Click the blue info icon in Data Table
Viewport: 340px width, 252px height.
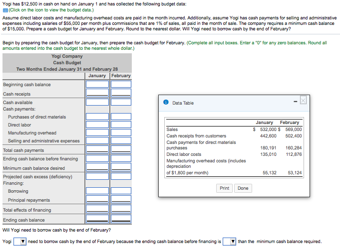point(166,102)
